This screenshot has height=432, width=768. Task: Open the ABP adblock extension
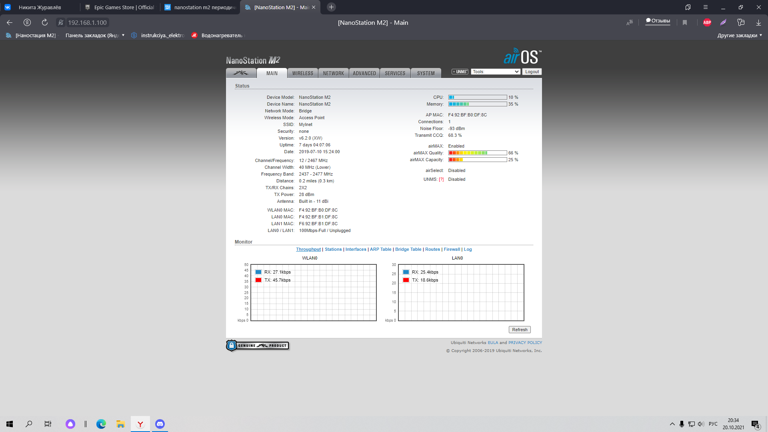pos(707,22)
